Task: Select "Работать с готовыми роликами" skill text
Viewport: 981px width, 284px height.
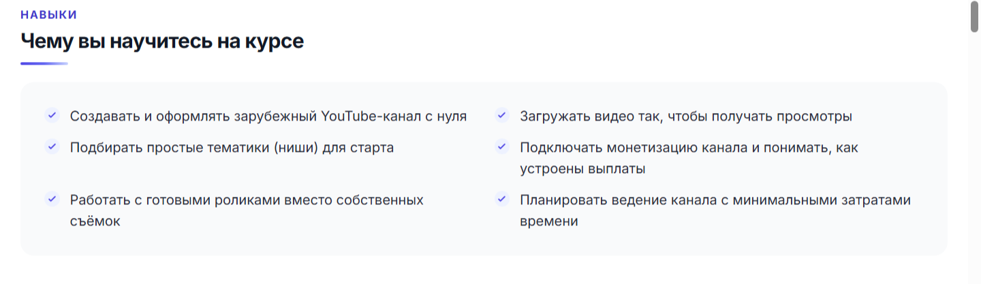Action: tap(247, 210)
